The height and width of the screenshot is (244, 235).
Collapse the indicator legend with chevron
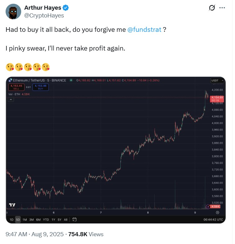click(11, 100)
